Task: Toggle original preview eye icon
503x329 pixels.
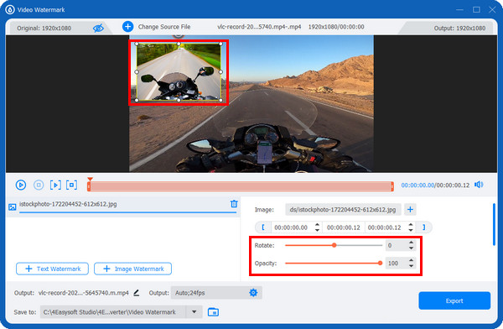Action: click(x=98, y=28)
